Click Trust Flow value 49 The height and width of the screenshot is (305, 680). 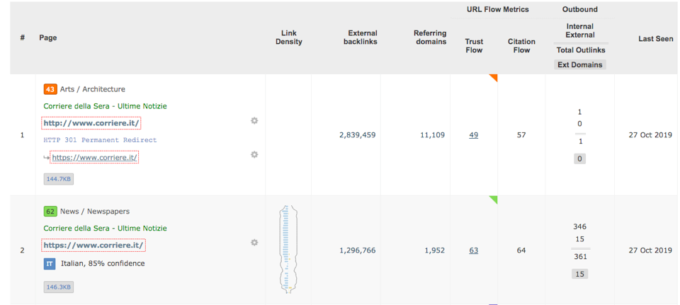(x=473, y=135)
